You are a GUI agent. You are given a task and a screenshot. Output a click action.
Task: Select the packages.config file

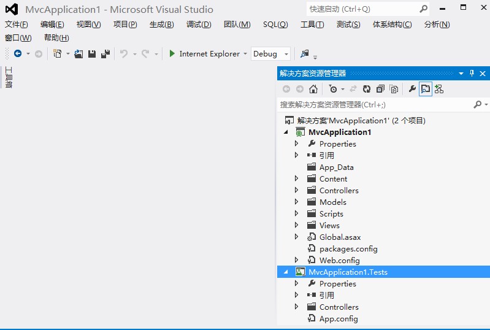pyautogui.click(x=348, y=249)
